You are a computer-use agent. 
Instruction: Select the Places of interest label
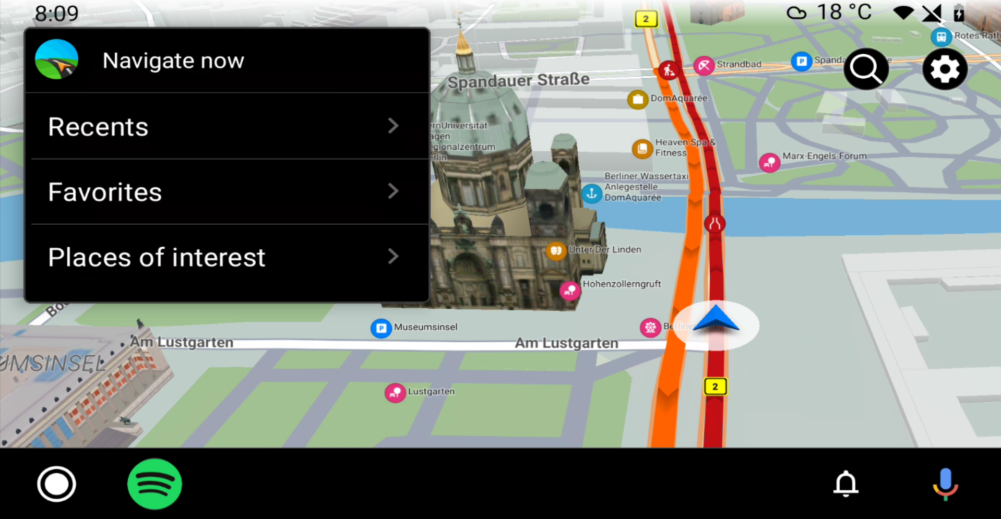pos(157,257)
